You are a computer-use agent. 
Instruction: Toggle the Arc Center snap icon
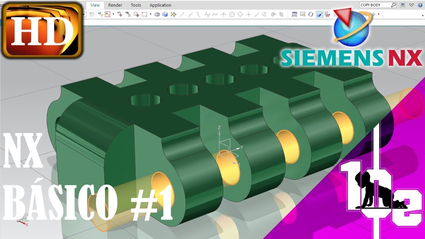[x=232, y=14]
